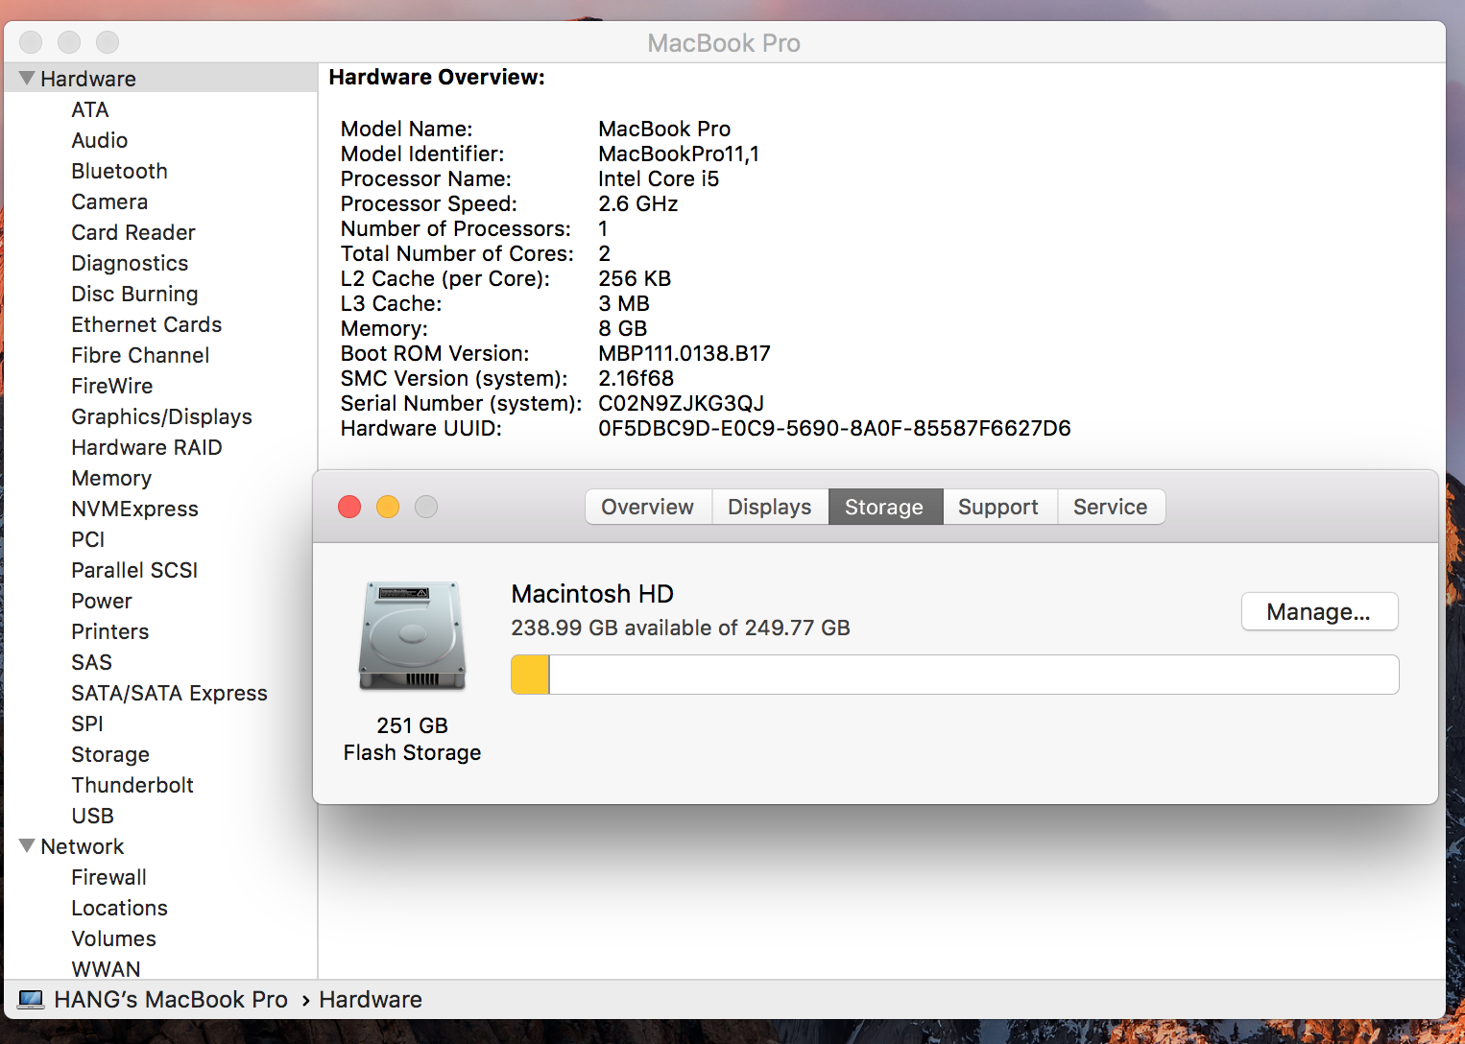
Task: Click the 251 GB Flash Storage label
Action: click(x=413, y=739)
